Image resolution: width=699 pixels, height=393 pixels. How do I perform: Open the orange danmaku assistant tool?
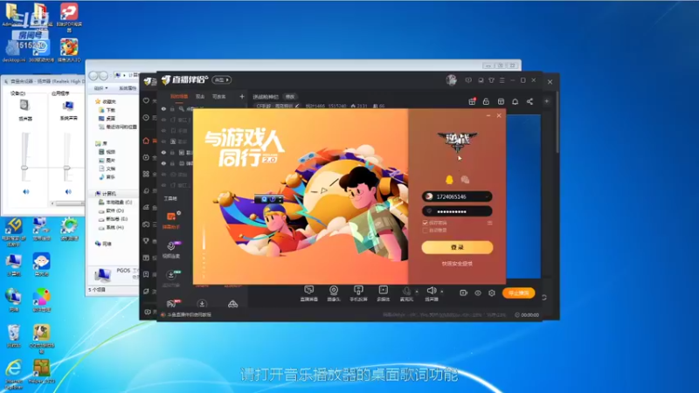point(171,219)
